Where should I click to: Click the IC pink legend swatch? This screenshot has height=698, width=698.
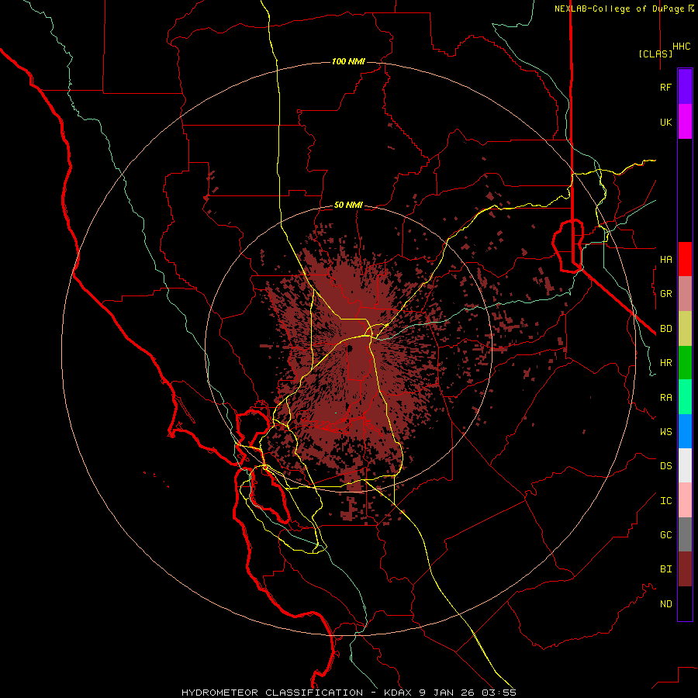pyautogui.click(x=685, y=500)
